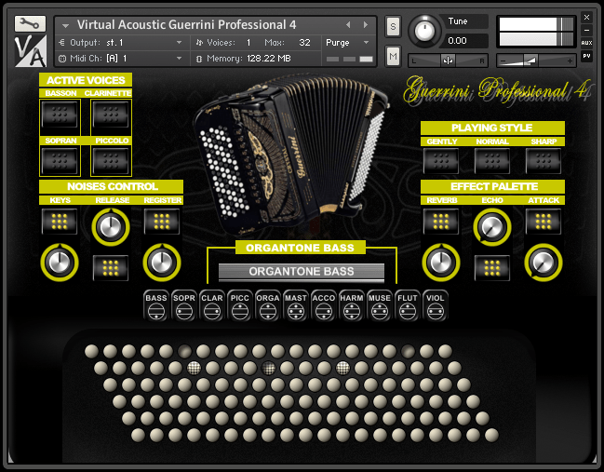This screenshot has height=472, width=604.
Task: Toggle the ATTACK effect switch
Action: [x=544, y=222]
